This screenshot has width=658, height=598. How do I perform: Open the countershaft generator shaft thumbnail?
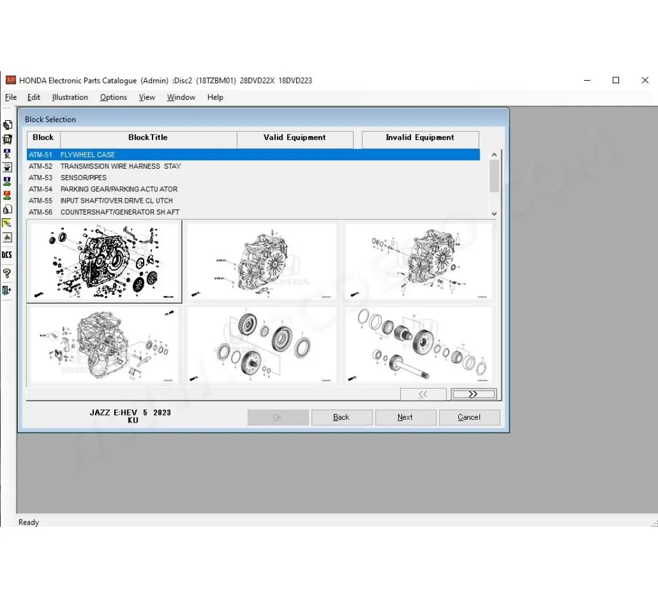[418, 345]
